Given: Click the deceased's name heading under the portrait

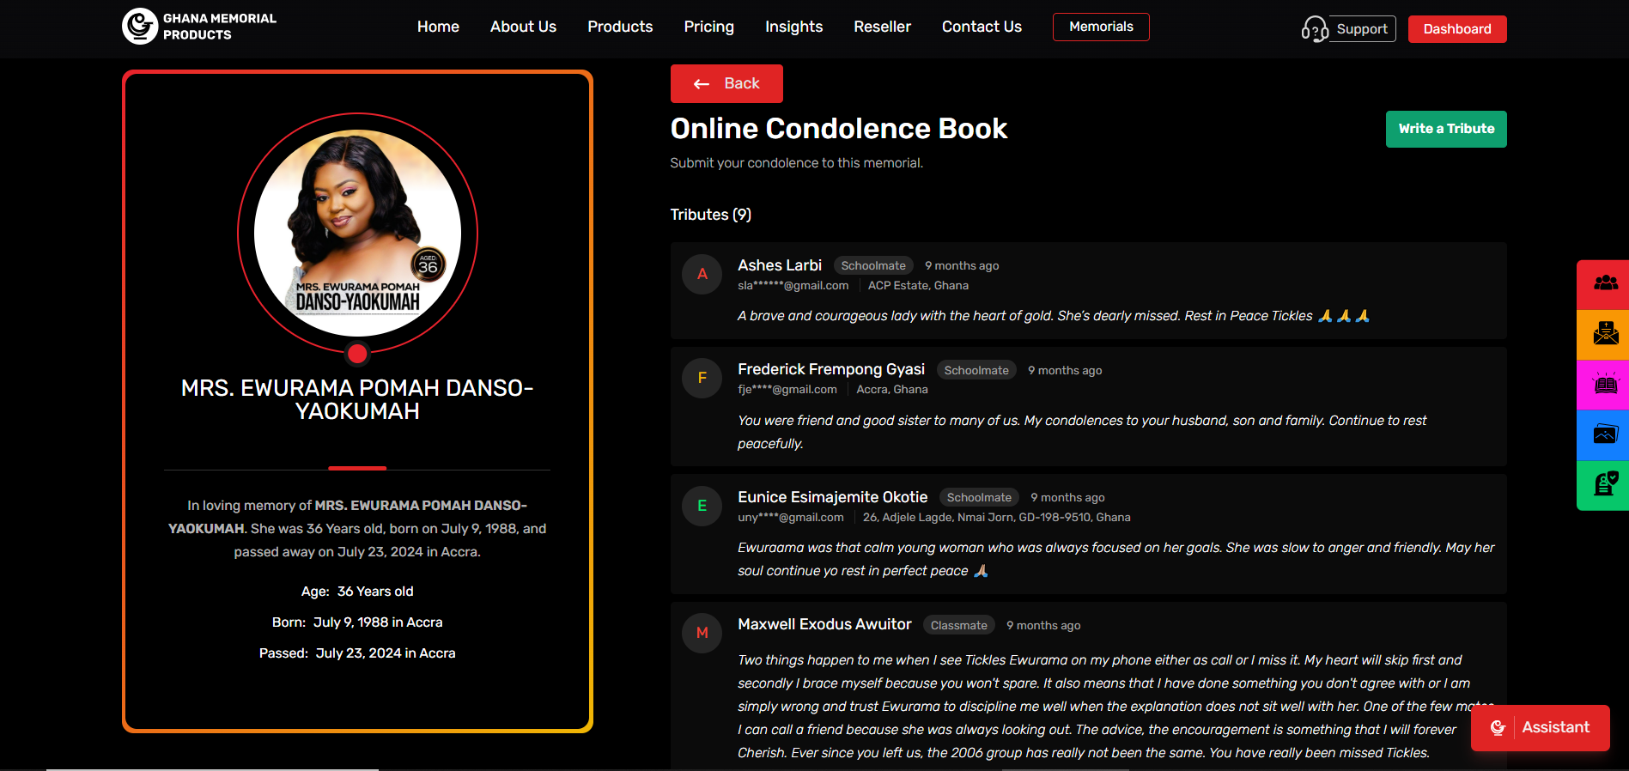Looking at the screenshot, I should (357, 399).
